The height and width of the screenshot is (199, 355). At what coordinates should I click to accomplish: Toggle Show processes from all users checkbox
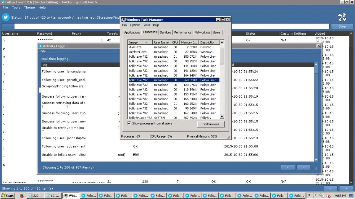(129, 123)
